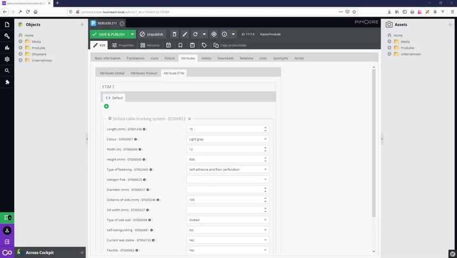Open Save & Publish dropdown arrow
Image resolution: width=457 pixels, height=258 pixels.
[132, 34]
